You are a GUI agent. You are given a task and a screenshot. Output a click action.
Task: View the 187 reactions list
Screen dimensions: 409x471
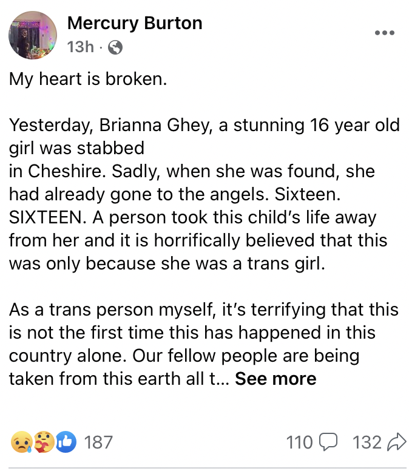click(x=98, y=442)
